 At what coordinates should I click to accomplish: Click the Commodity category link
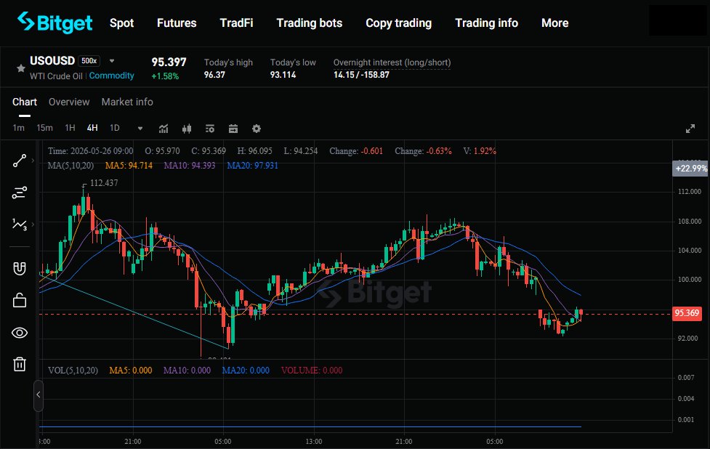coord(111,76)
